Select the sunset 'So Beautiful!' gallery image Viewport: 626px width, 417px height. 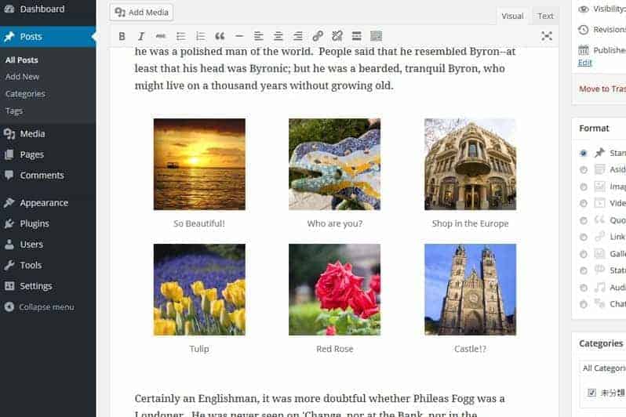pos(199,164)
